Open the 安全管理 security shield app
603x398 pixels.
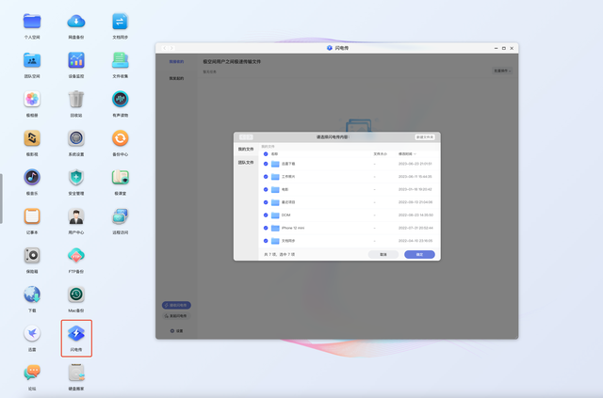(x=76, y=178)
